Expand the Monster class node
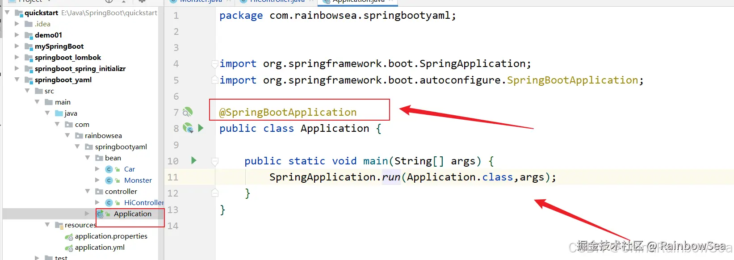This screenshot has height=260, width=734. [x=97, y=180]
